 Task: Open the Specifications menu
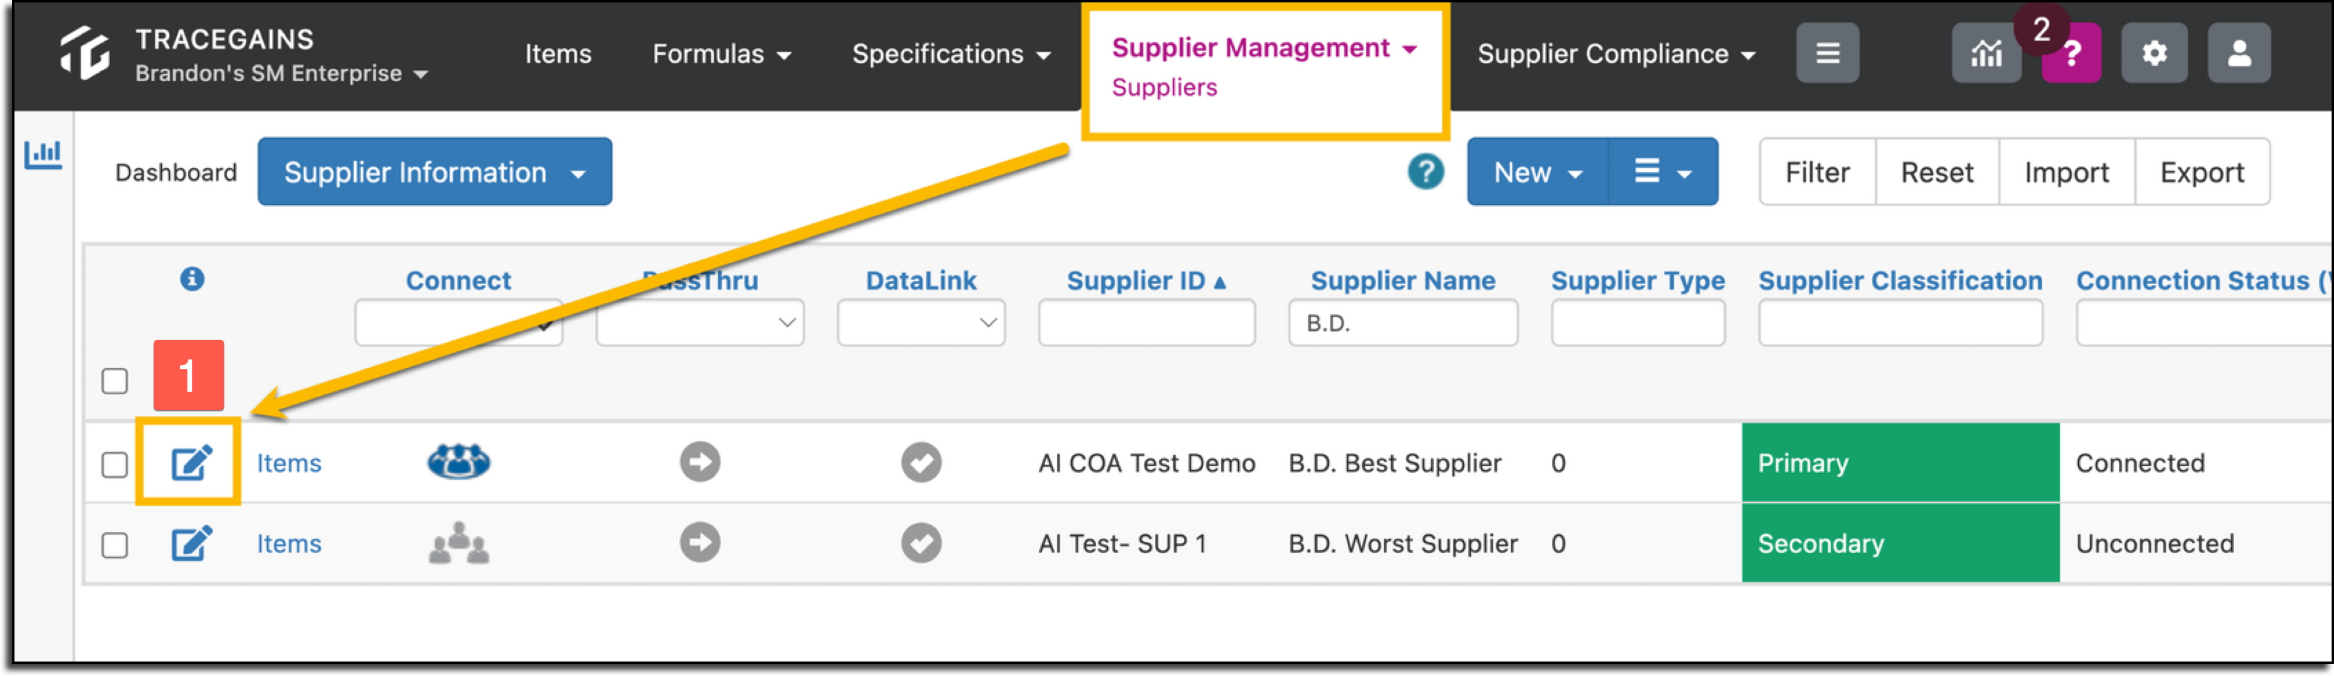952,54
